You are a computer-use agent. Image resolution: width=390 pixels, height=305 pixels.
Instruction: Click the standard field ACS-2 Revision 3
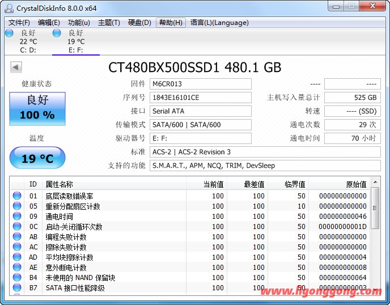(265, 152)
